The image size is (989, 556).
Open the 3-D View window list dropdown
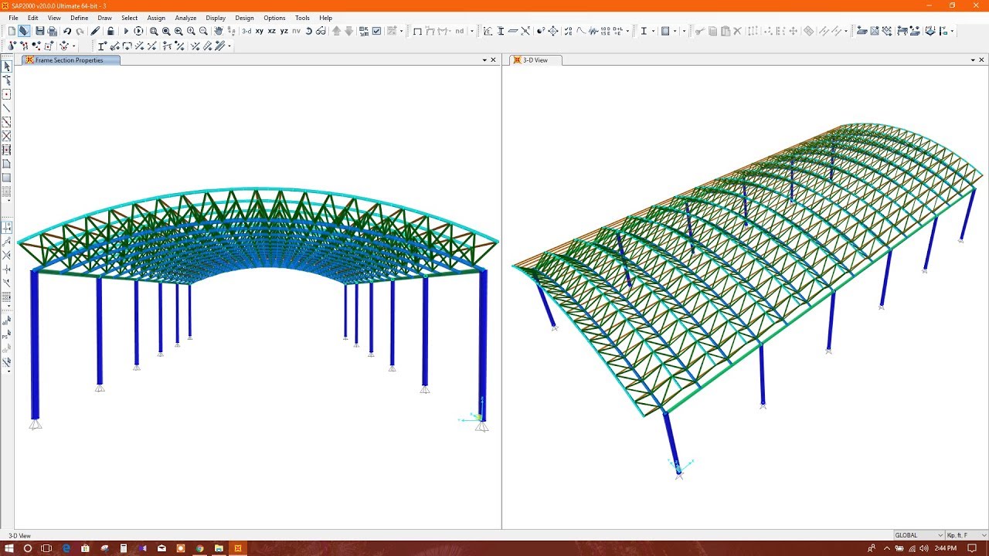click(973, 60)
